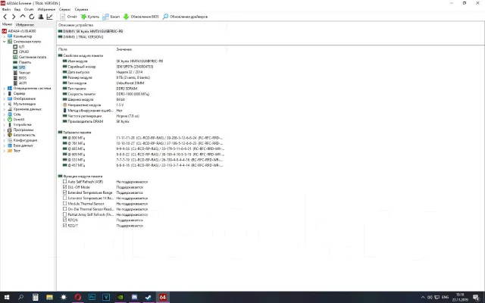The width and height of the screenshot is (485, 303).
Task: Open Photoshop from the taskbar
Action: coord(92,297)
